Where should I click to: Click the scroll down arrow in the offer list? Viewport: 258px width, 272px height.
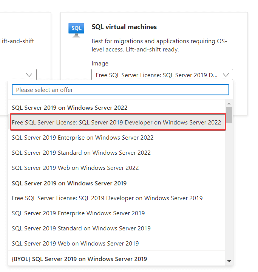(x=229, y=261)
